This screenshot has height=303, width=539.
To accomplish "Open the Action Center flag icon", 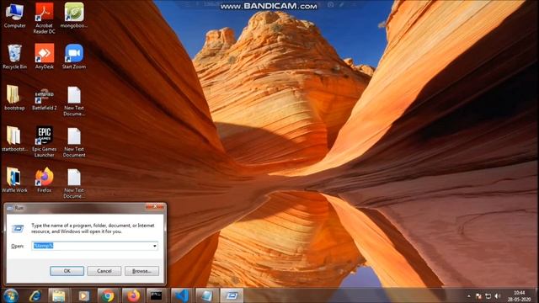I will coord(478,296).
